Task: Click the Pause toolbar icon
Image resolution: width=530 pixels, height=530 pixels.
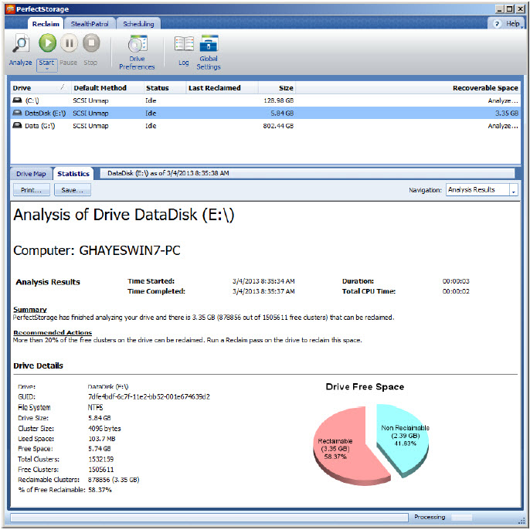Action: point(69,44)
